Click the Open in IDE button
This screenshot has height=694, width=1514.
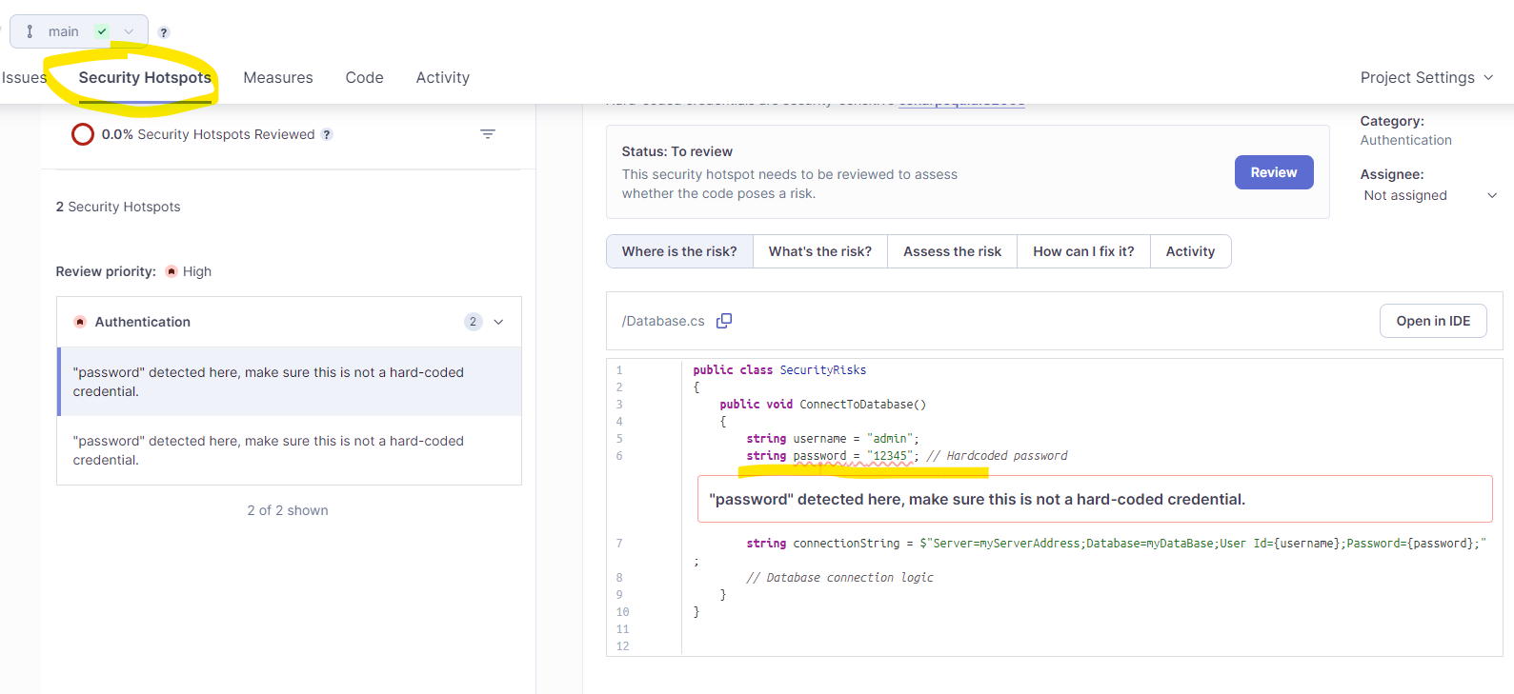[1432, 321]
